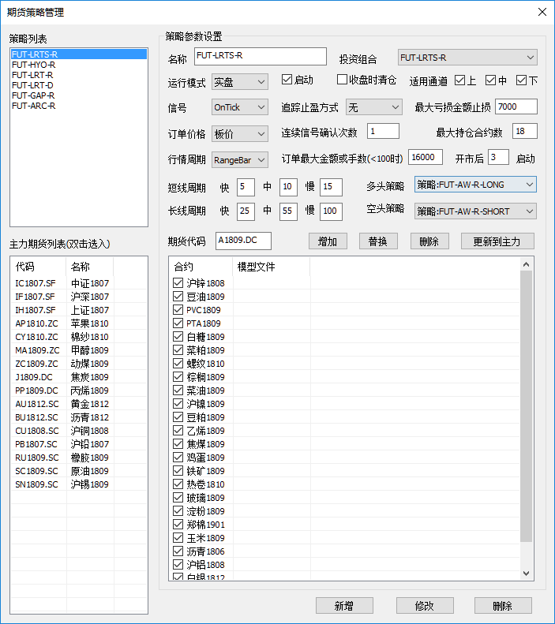Viewport: 555px width, 624px height.
Task: Select FUT-LRTS-R in strategy list
Action: 79,54
